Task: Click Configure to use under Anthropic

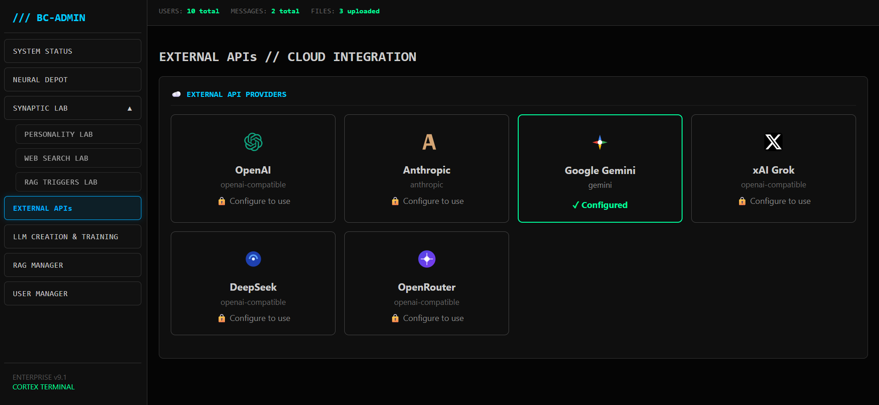Action: tap(433, 201)
